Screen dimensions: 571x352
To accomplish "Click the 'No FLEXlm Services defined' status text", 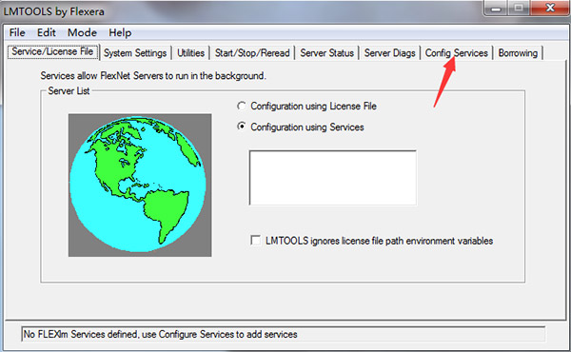I will pos(160,334).
